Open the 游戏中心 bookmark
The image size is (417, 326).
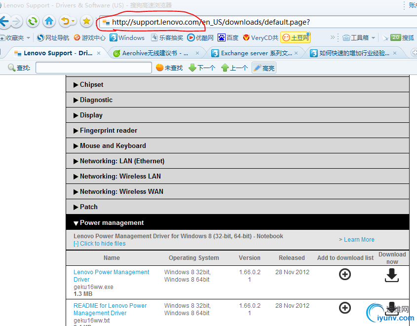coord(90,37)
